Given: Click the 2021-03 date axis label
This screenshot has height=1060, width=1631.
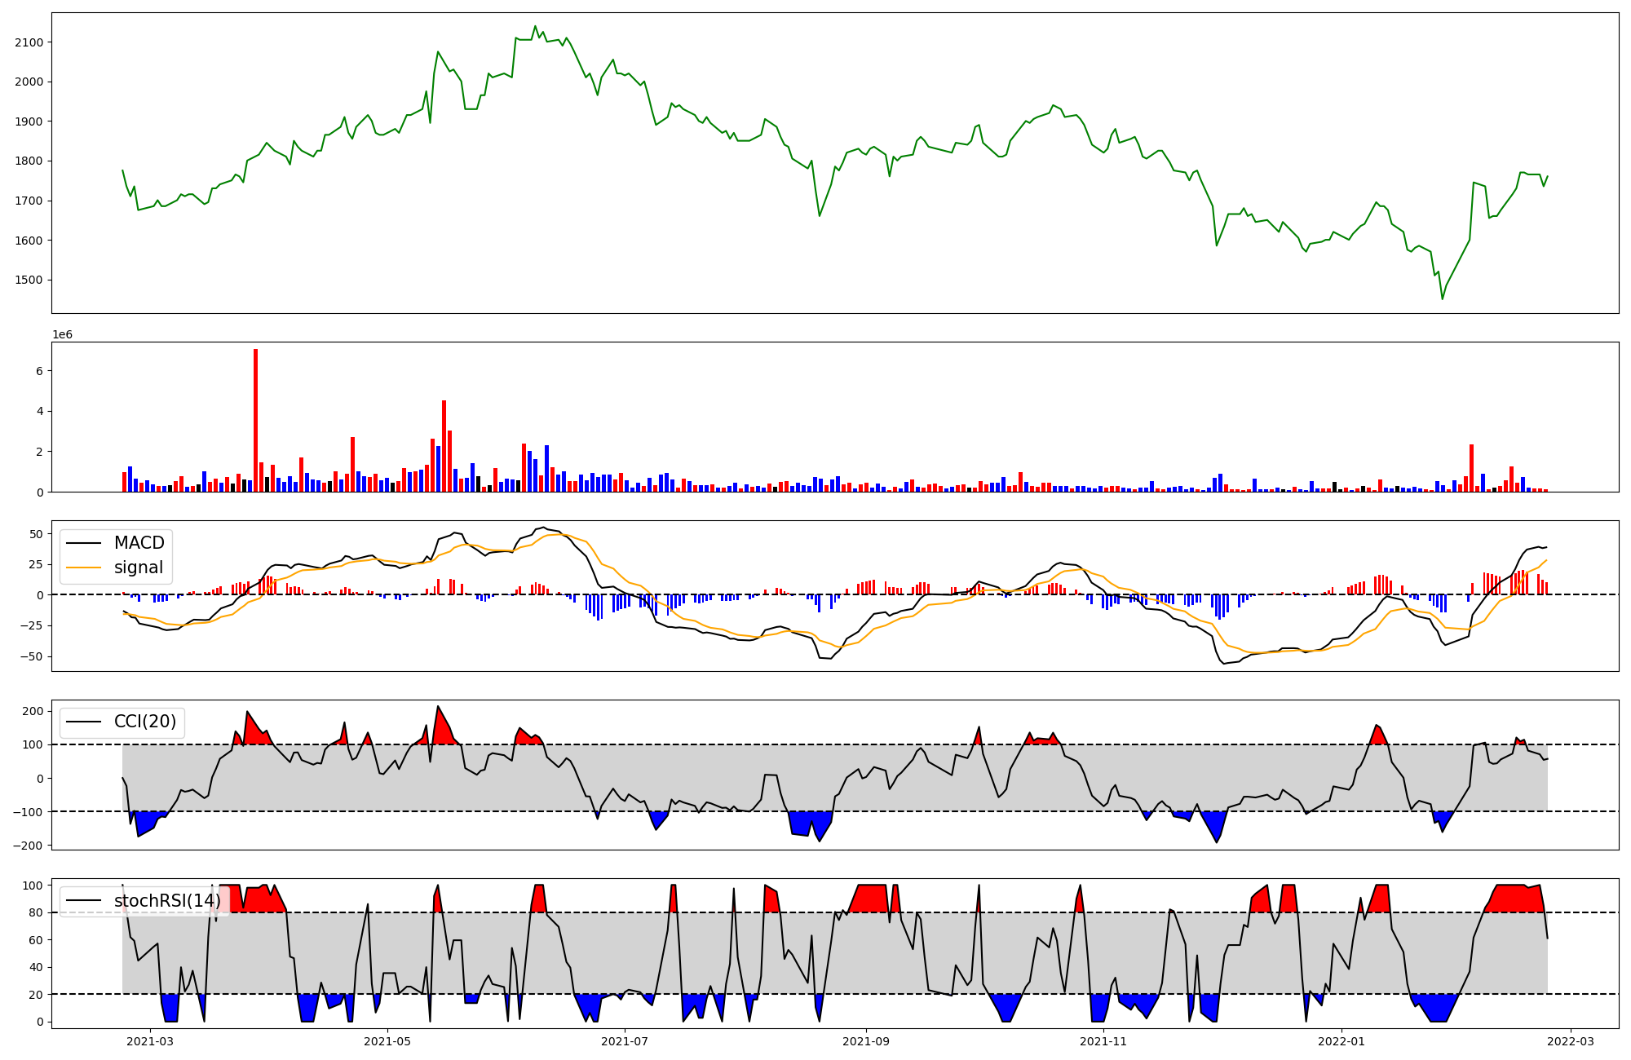Looking at the screenshot, I should 150,1040.
